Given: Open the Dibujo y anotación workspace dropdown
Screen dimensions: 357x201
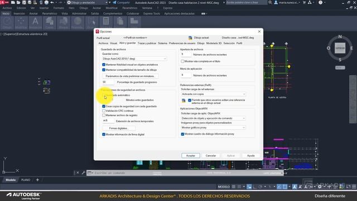Looking at the screenshot, I should [x=87, y=2].
